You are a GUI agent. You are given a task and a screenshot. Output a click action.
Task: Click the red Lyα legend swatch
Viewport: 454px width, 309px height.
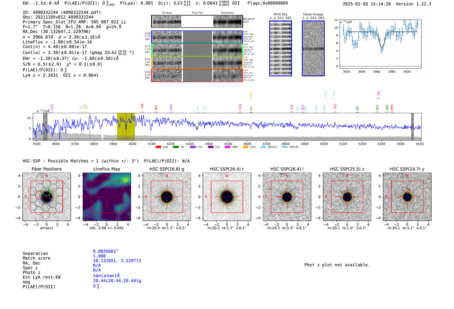pos(158,147)
